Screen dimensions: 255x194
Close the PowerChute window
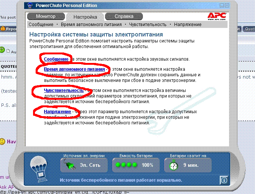tap(227, 5)
